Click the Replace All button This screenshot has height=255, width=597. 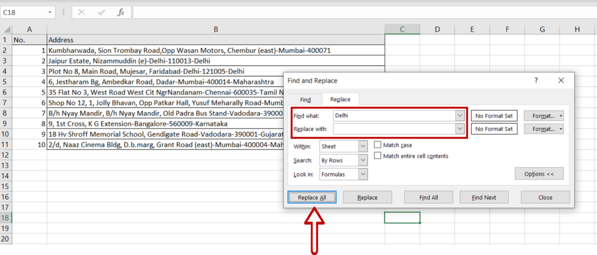click(x=312, y=197)
